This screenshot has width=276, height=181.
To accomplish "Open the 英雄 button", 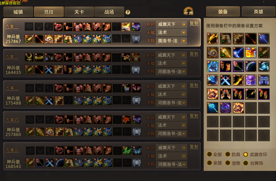I will click(258, 12).
